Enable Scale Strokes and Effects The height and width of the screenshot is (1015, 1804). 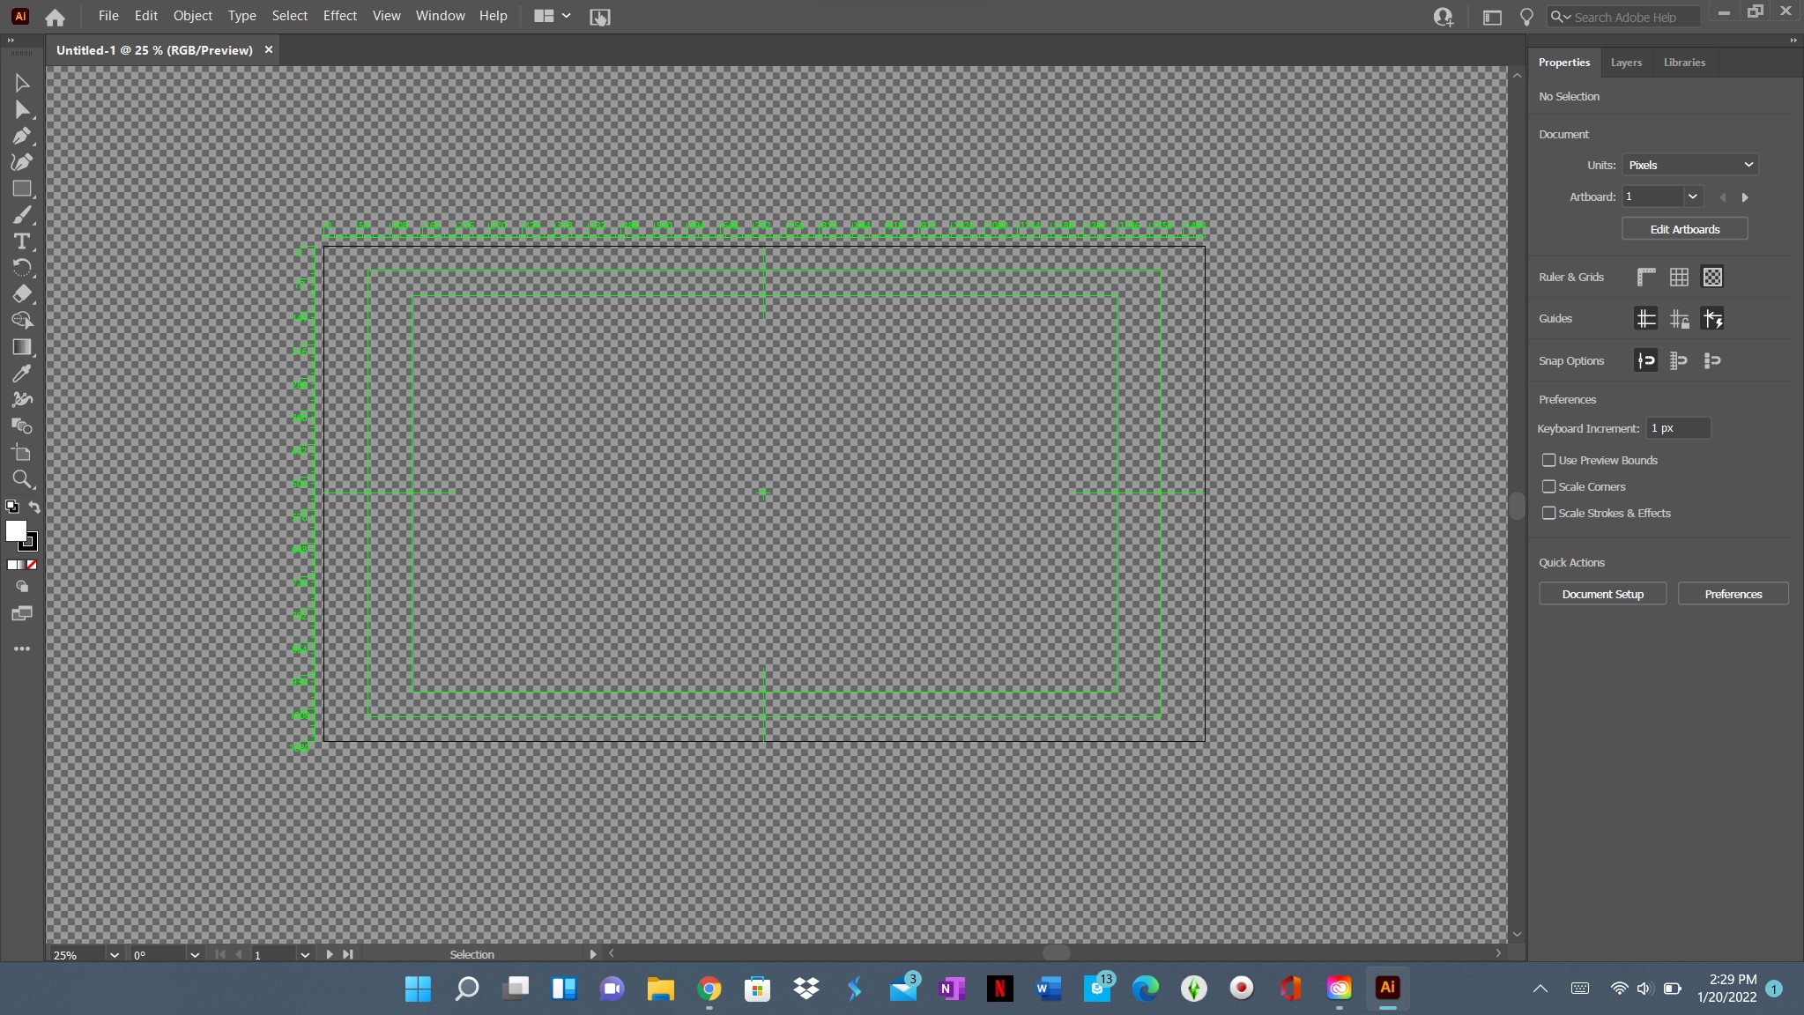(x=1548, y=513)
